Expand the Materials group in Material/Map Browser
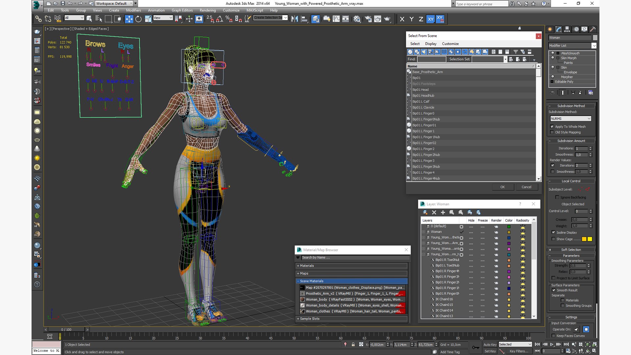The width and height of the screenshot is (631, 355). click(x=352, y=266)
